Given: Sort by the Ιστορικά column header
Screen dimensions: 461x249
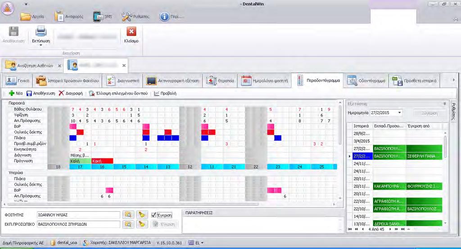Looking at the screenshot, I should tap(362, 126).
